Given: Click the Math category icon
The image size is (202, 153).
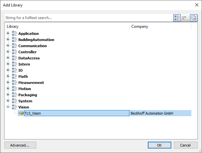Looking at the screenshot, I should [x=15, y=76].
